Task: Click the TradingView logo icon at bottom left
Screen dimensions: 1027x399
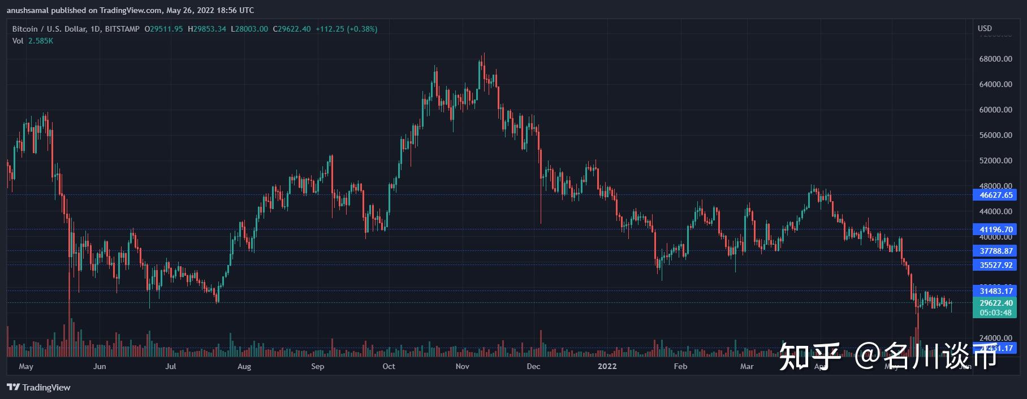Action: point(13,387)
